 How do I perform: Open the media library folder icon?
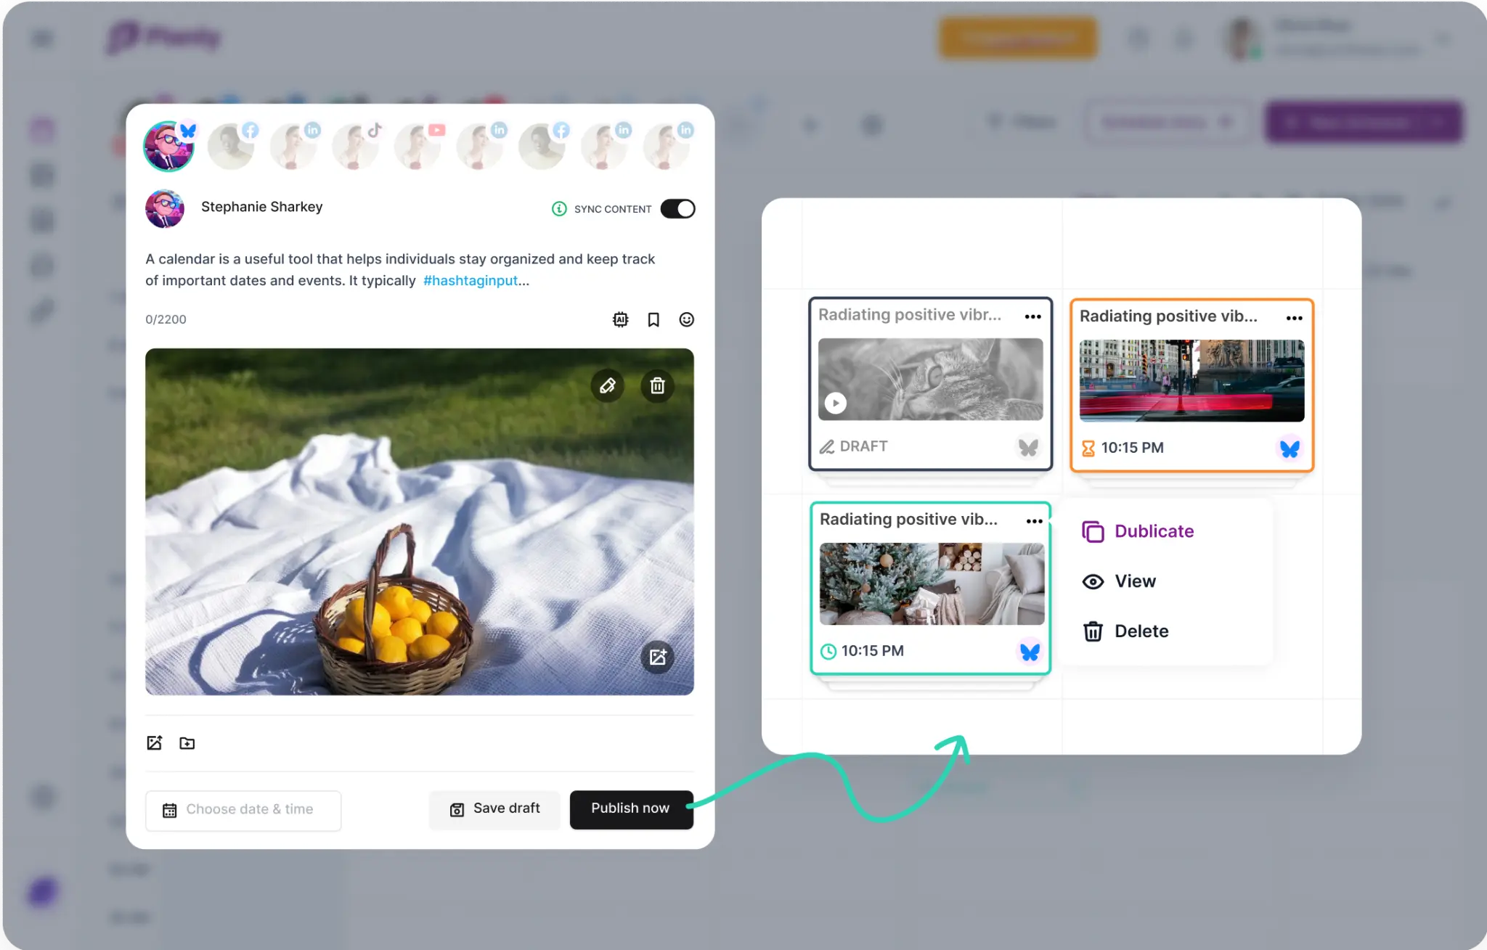click(187, 742)
